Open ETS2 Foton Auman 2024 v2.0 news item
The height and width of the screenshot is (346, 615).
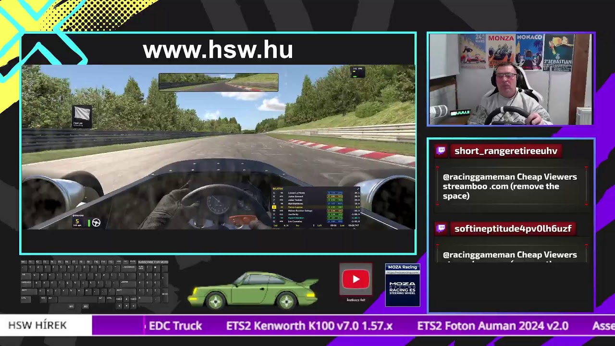pos(493,326)
